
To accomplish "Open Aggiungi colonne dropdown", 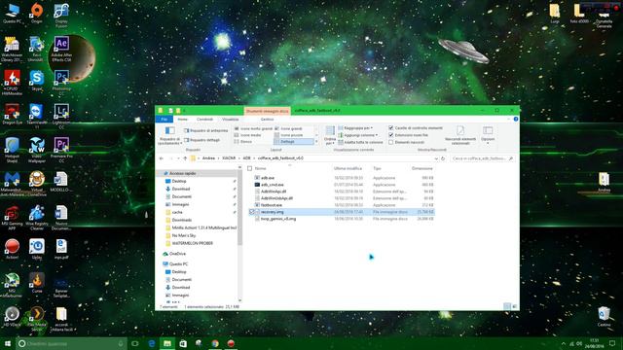I will coord(357,135).
